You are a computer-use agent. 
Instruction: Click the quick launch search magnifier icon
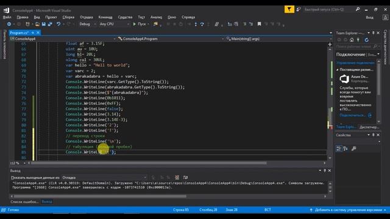point(358,10)
